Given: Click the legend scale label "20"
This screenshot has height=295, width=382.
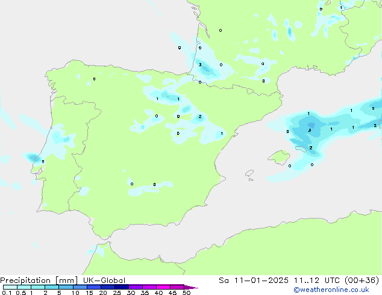Looking at the screenshot, I should click(x=103, y=293).
